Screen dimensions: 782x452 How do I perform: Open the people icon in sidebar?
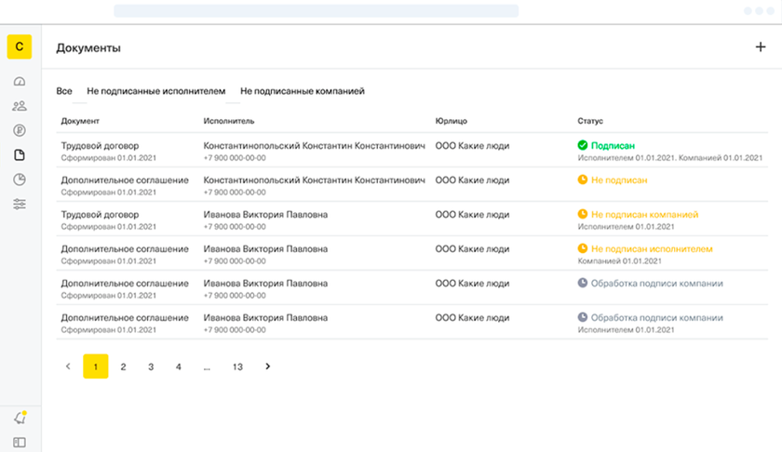coord(20,106)
